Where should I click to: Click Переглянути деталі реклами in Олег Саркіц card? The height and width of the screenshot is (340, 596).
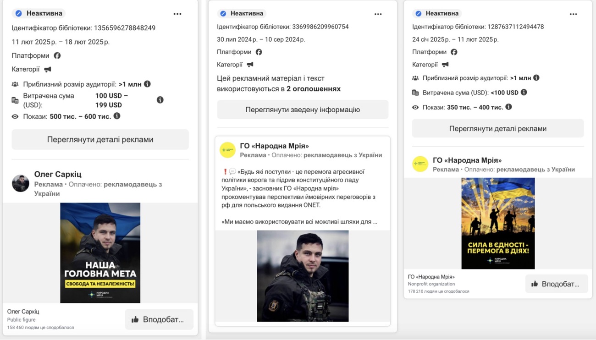click(100, 139)
